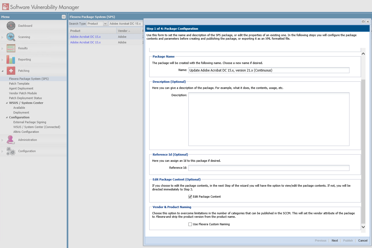Viewport: 372px width, 248px height.
Task: Click the Reference Id input field
Action: pos(269,168)
